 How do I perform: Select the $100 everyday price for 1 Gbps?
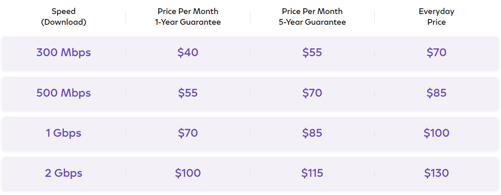(x=436, y=133)
